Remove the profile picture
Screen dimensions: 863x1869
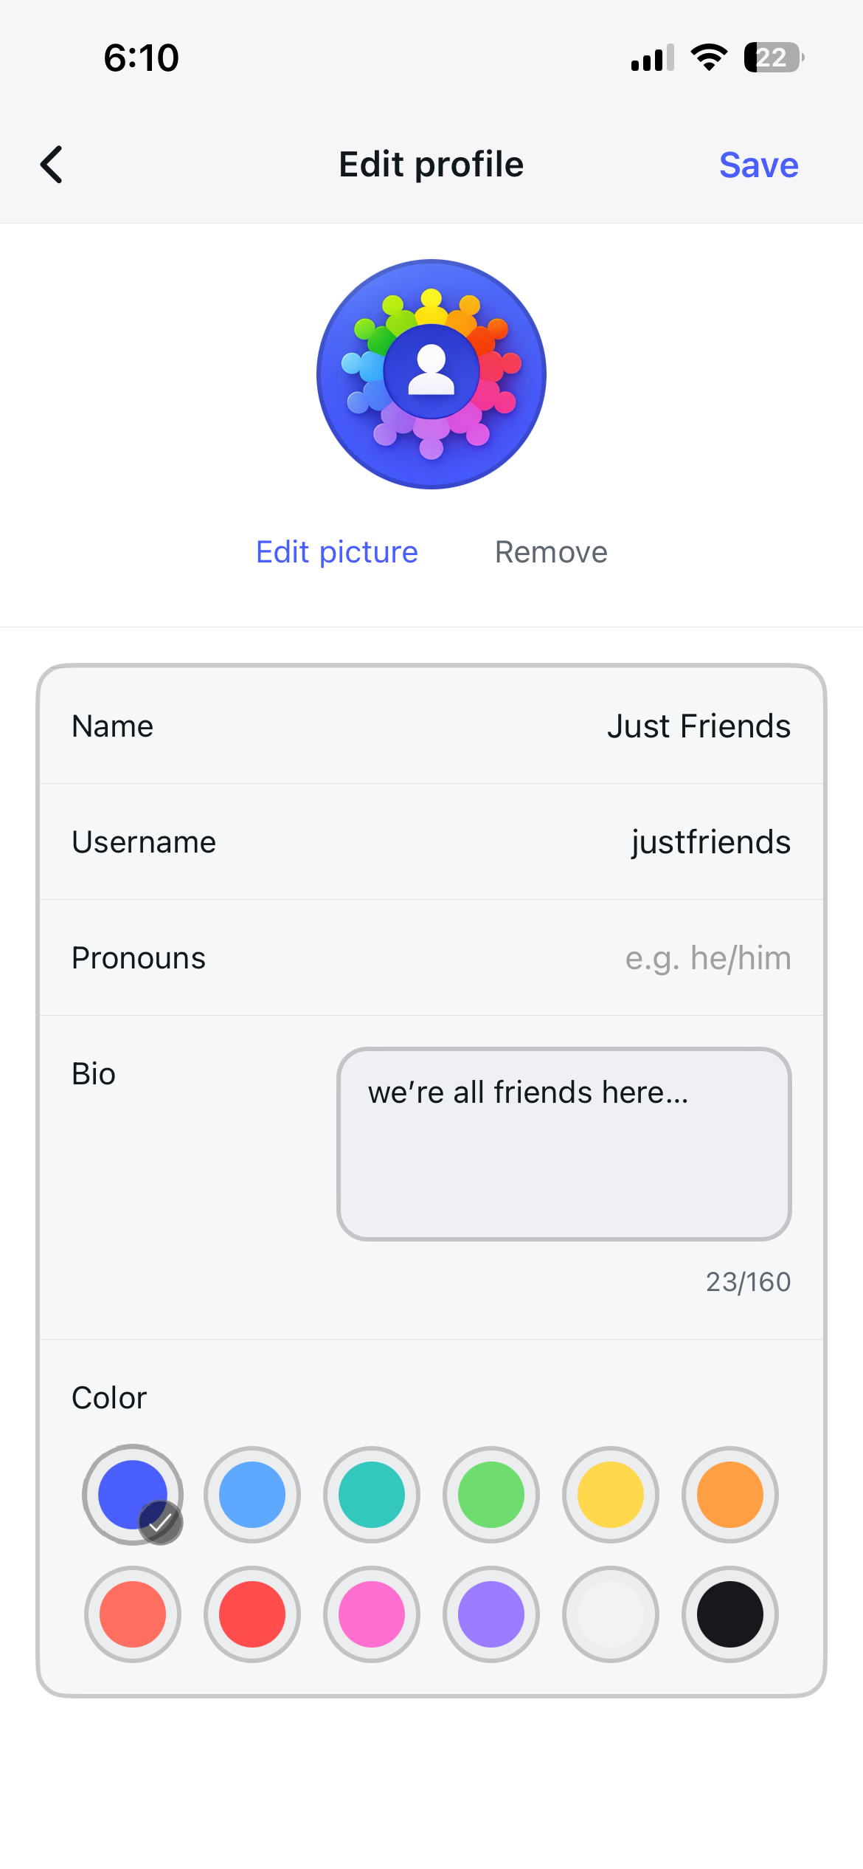[x=551, y=552]
